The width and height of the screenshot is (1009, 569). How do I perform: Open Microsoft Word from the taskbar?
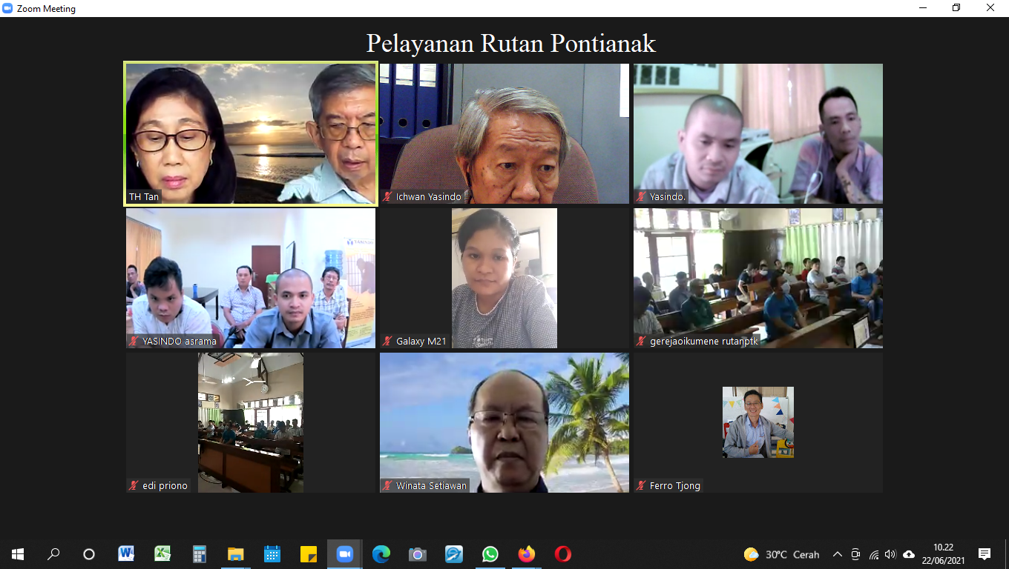[x=126, y=554]
